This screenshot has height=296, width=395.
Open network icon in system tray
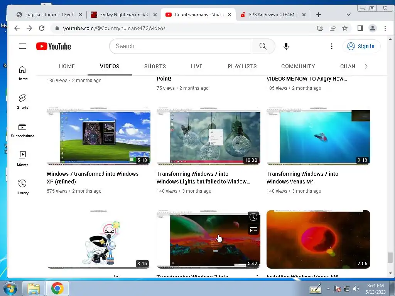click(x=347, y=289)
